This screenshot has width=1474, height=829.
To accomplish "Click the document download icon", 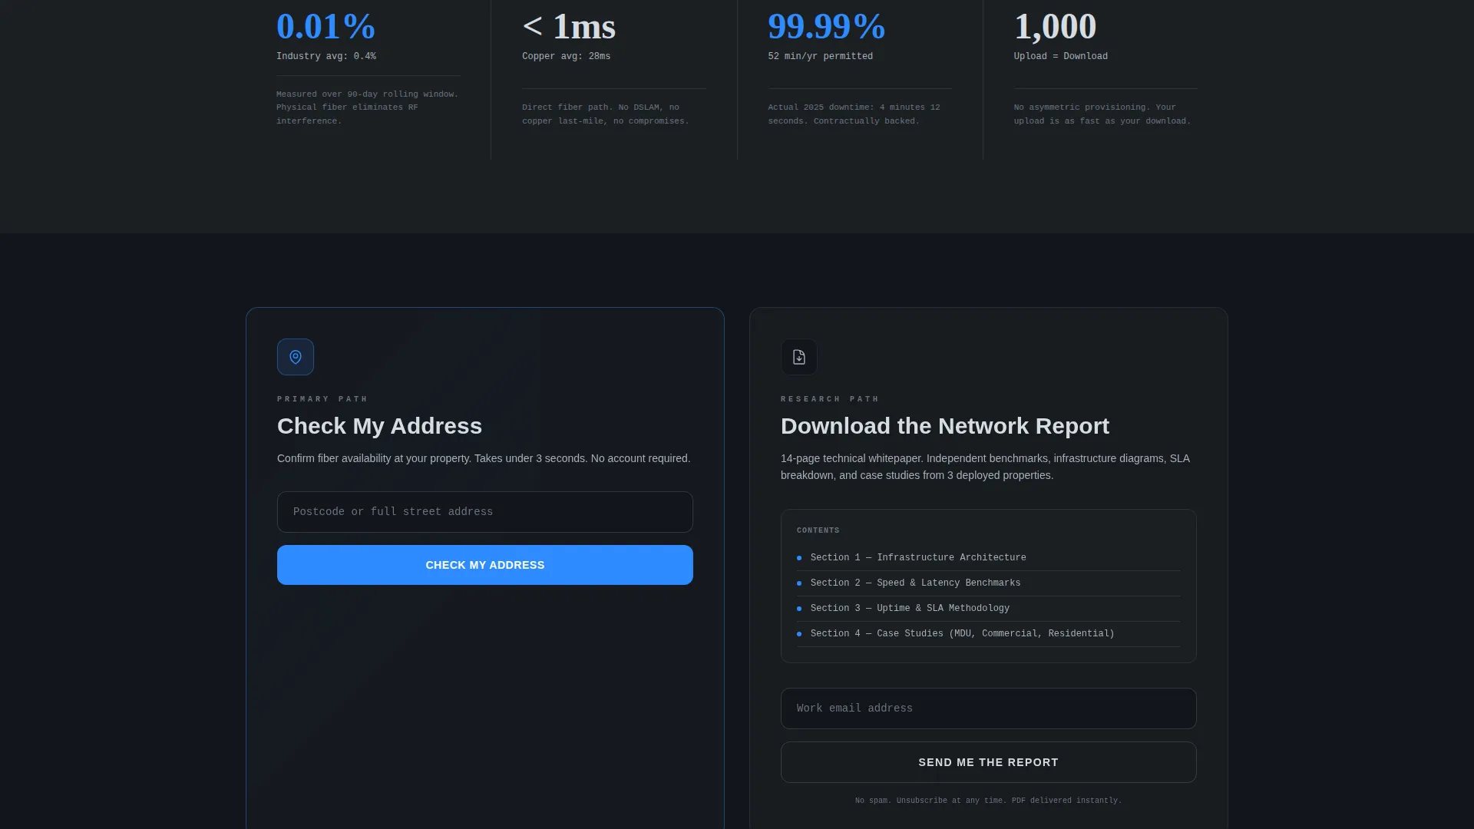I will click(x=799, y=357).
